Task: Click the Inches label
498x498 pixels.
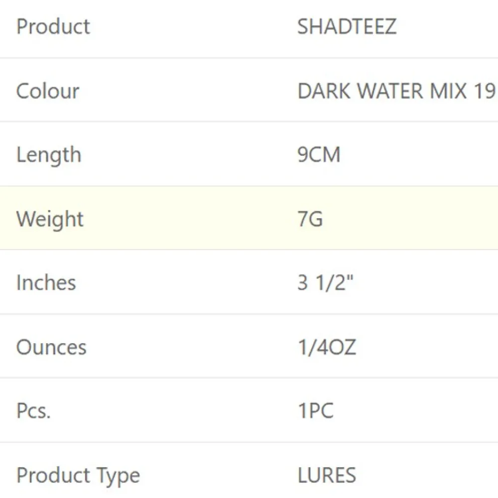Action: click(46, 283)
